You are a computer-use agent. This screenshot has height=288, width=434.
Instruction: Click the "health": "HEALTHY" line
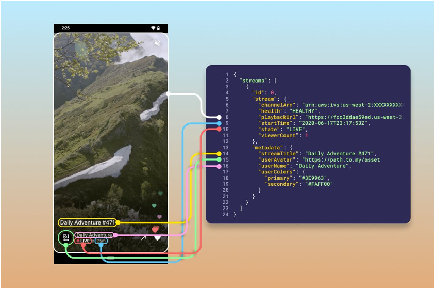tap(289, 111)
